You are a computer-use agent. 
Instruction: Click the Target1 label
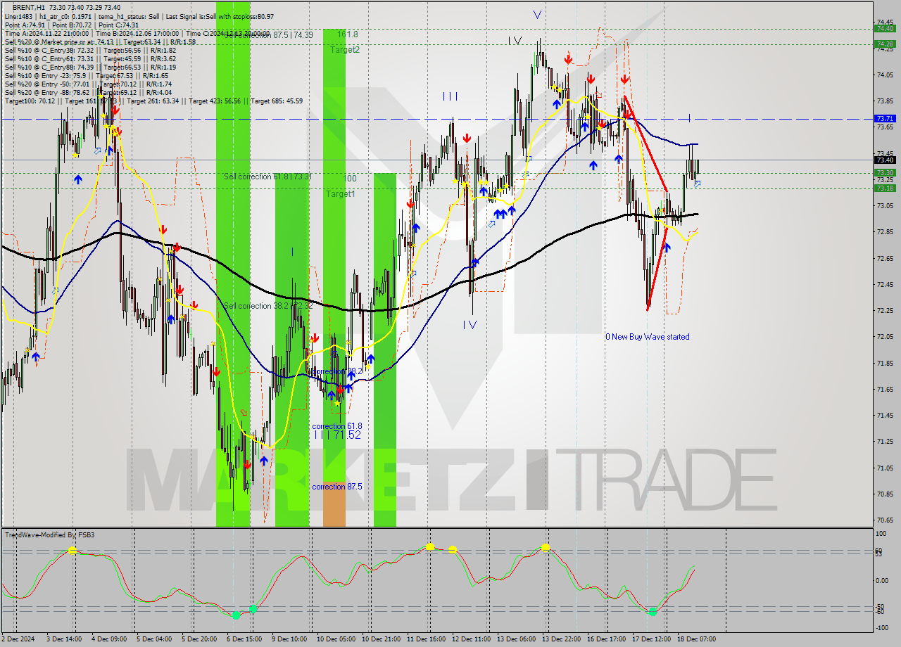tap(340, 193)
